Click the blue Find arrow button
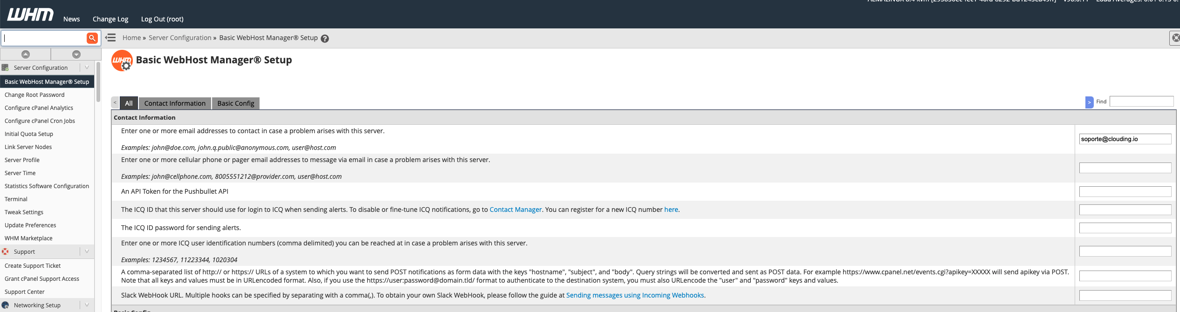 point(1089,102)
